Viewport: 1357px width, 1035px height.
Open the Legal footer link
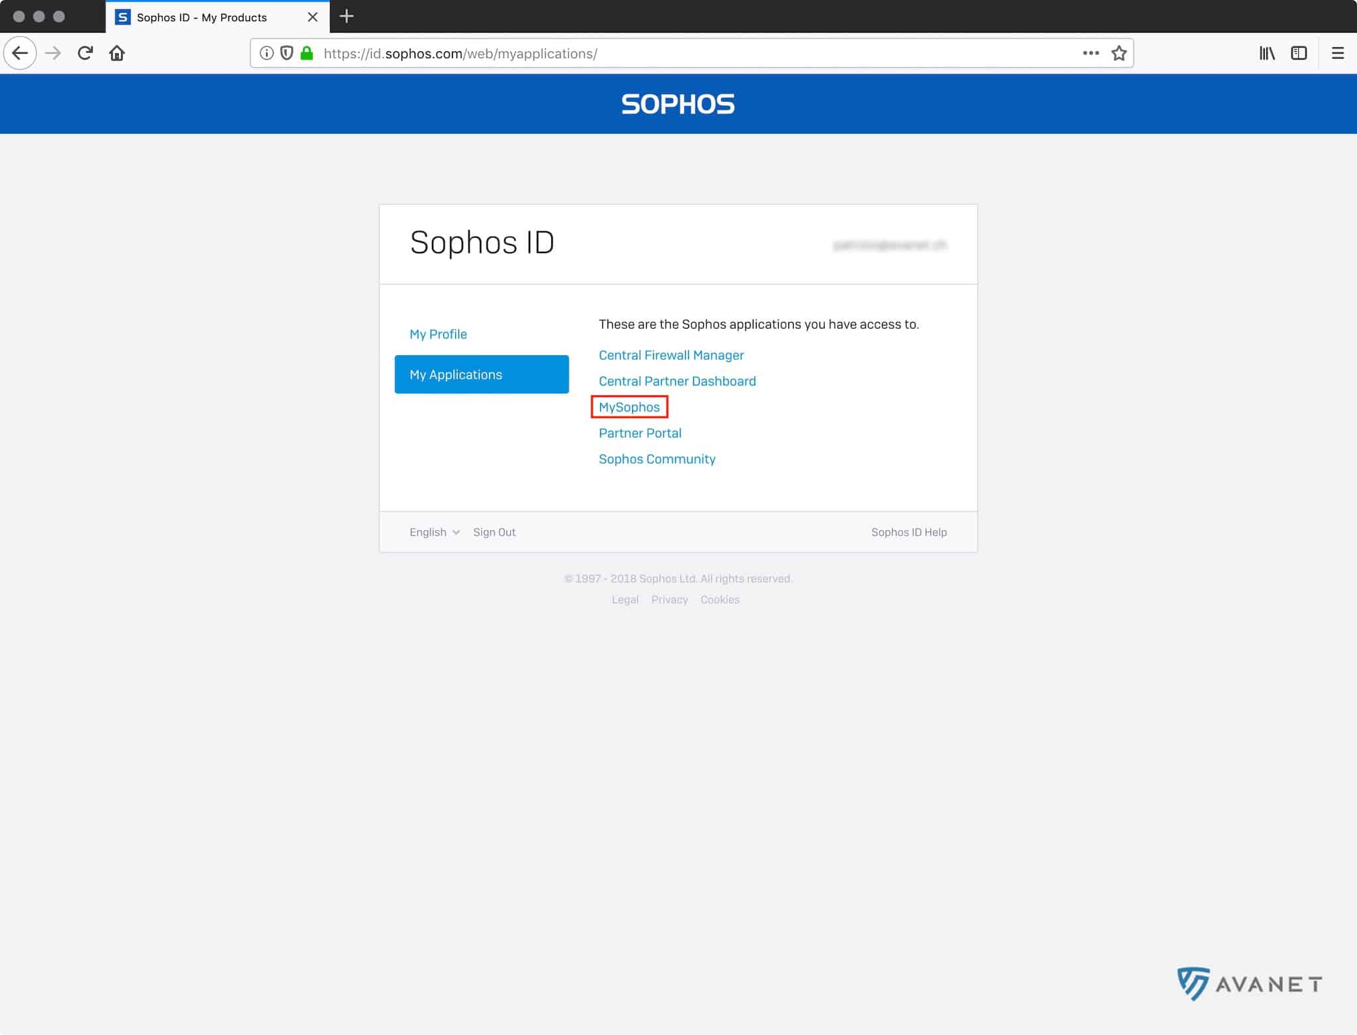point(625,600)
